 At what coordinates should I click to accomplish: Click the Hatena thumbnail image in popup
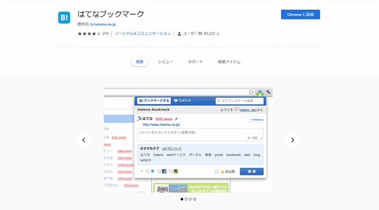click(256, 120)
